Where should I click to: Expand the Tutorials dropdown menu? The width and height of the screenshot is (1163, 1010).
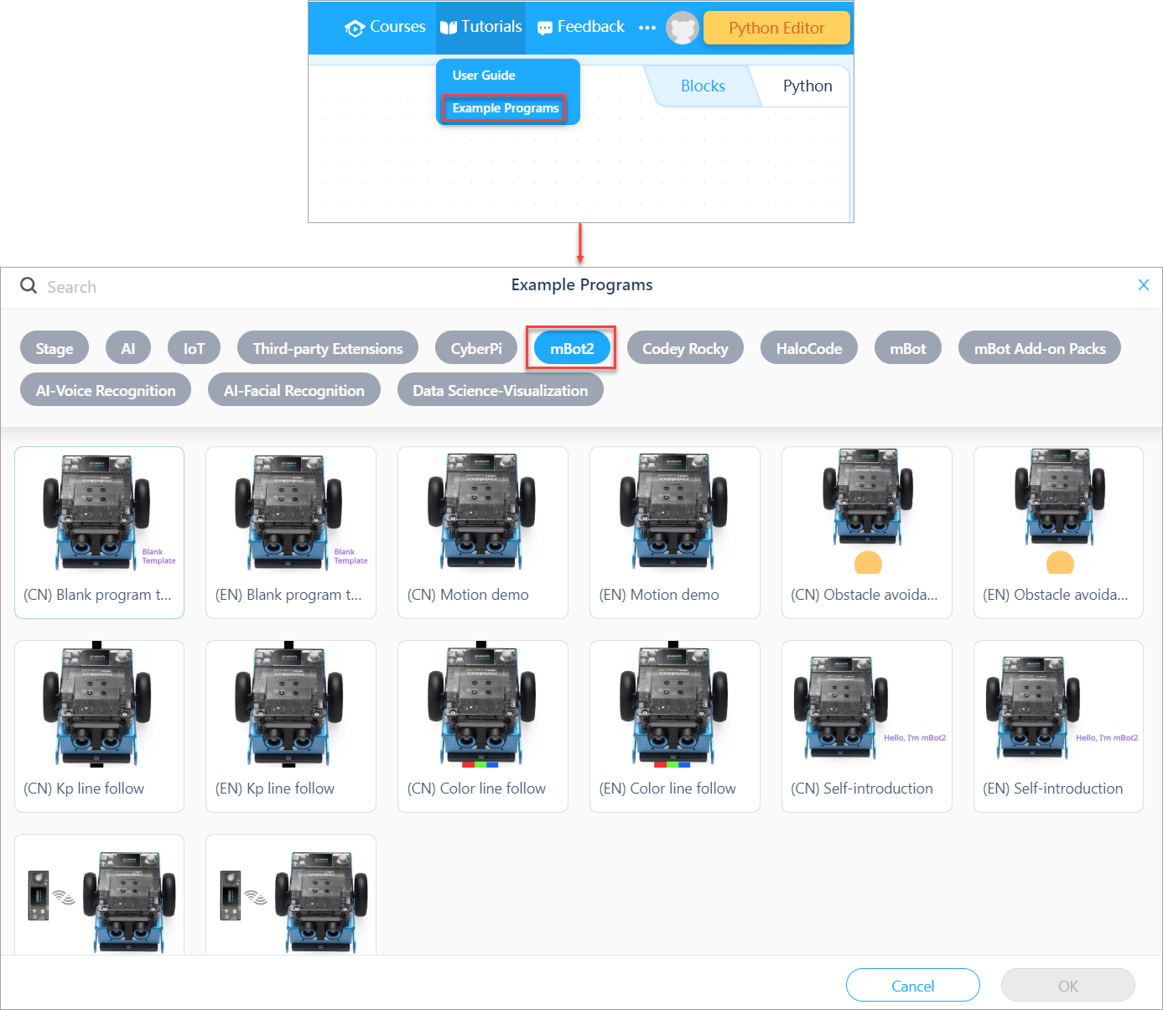click(x=481, y=27)
